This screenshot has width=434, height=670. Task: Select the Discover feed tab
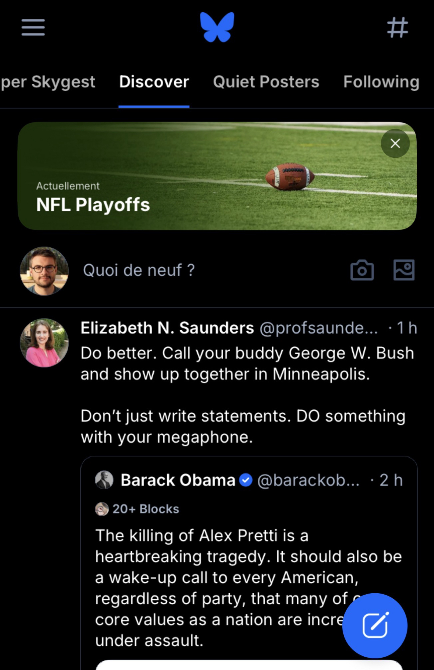tap(154, 82)
